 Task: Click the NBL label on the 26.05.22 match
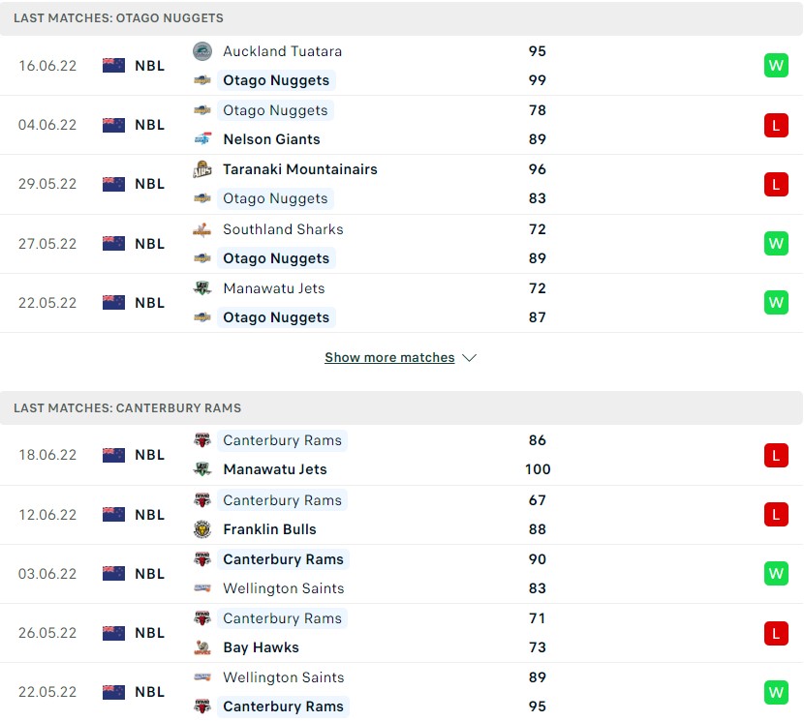coord(150,633)
